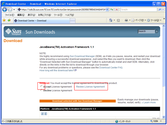Screen dimensions: 167x125
Task: Select the Download Center - Download tab
Action: 42,20
